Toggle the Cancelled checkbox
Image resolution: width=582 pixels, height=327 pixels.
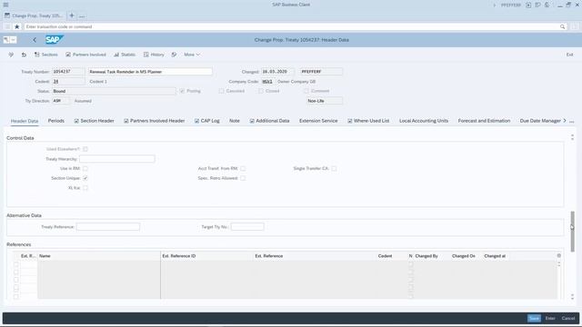[221, 91]
